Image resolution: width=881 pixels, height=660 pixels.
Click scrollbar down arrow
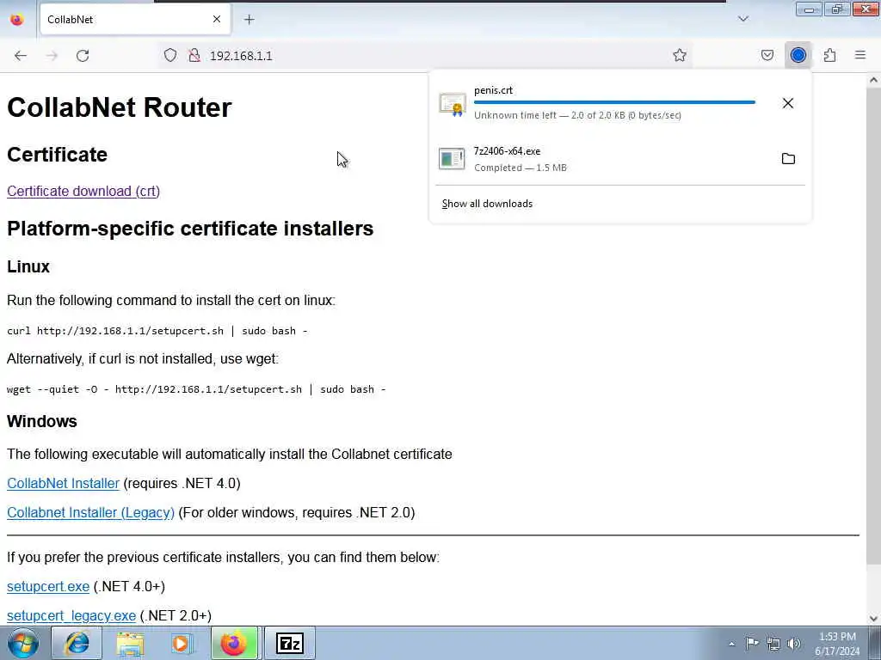coord(873,619)
